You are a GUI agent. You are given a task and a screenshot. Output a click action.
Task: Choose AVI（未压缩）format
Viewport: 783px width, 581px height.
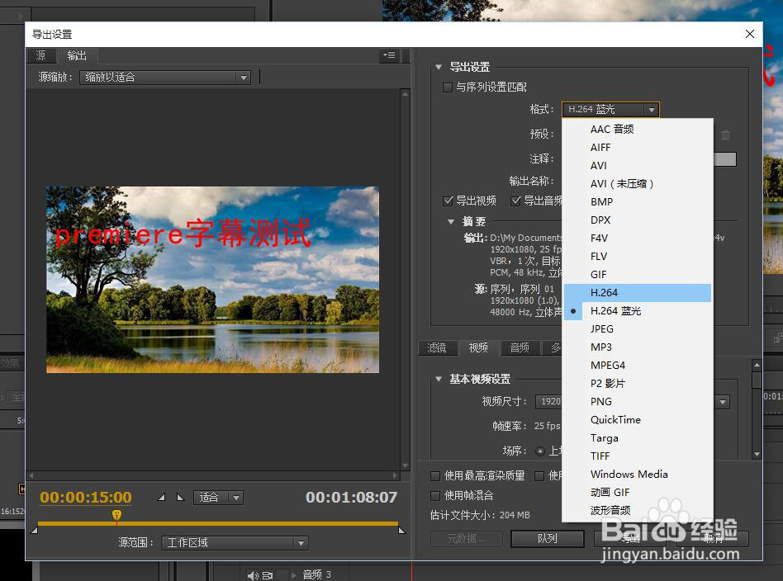pyautogui.click(x=637, y=184)
